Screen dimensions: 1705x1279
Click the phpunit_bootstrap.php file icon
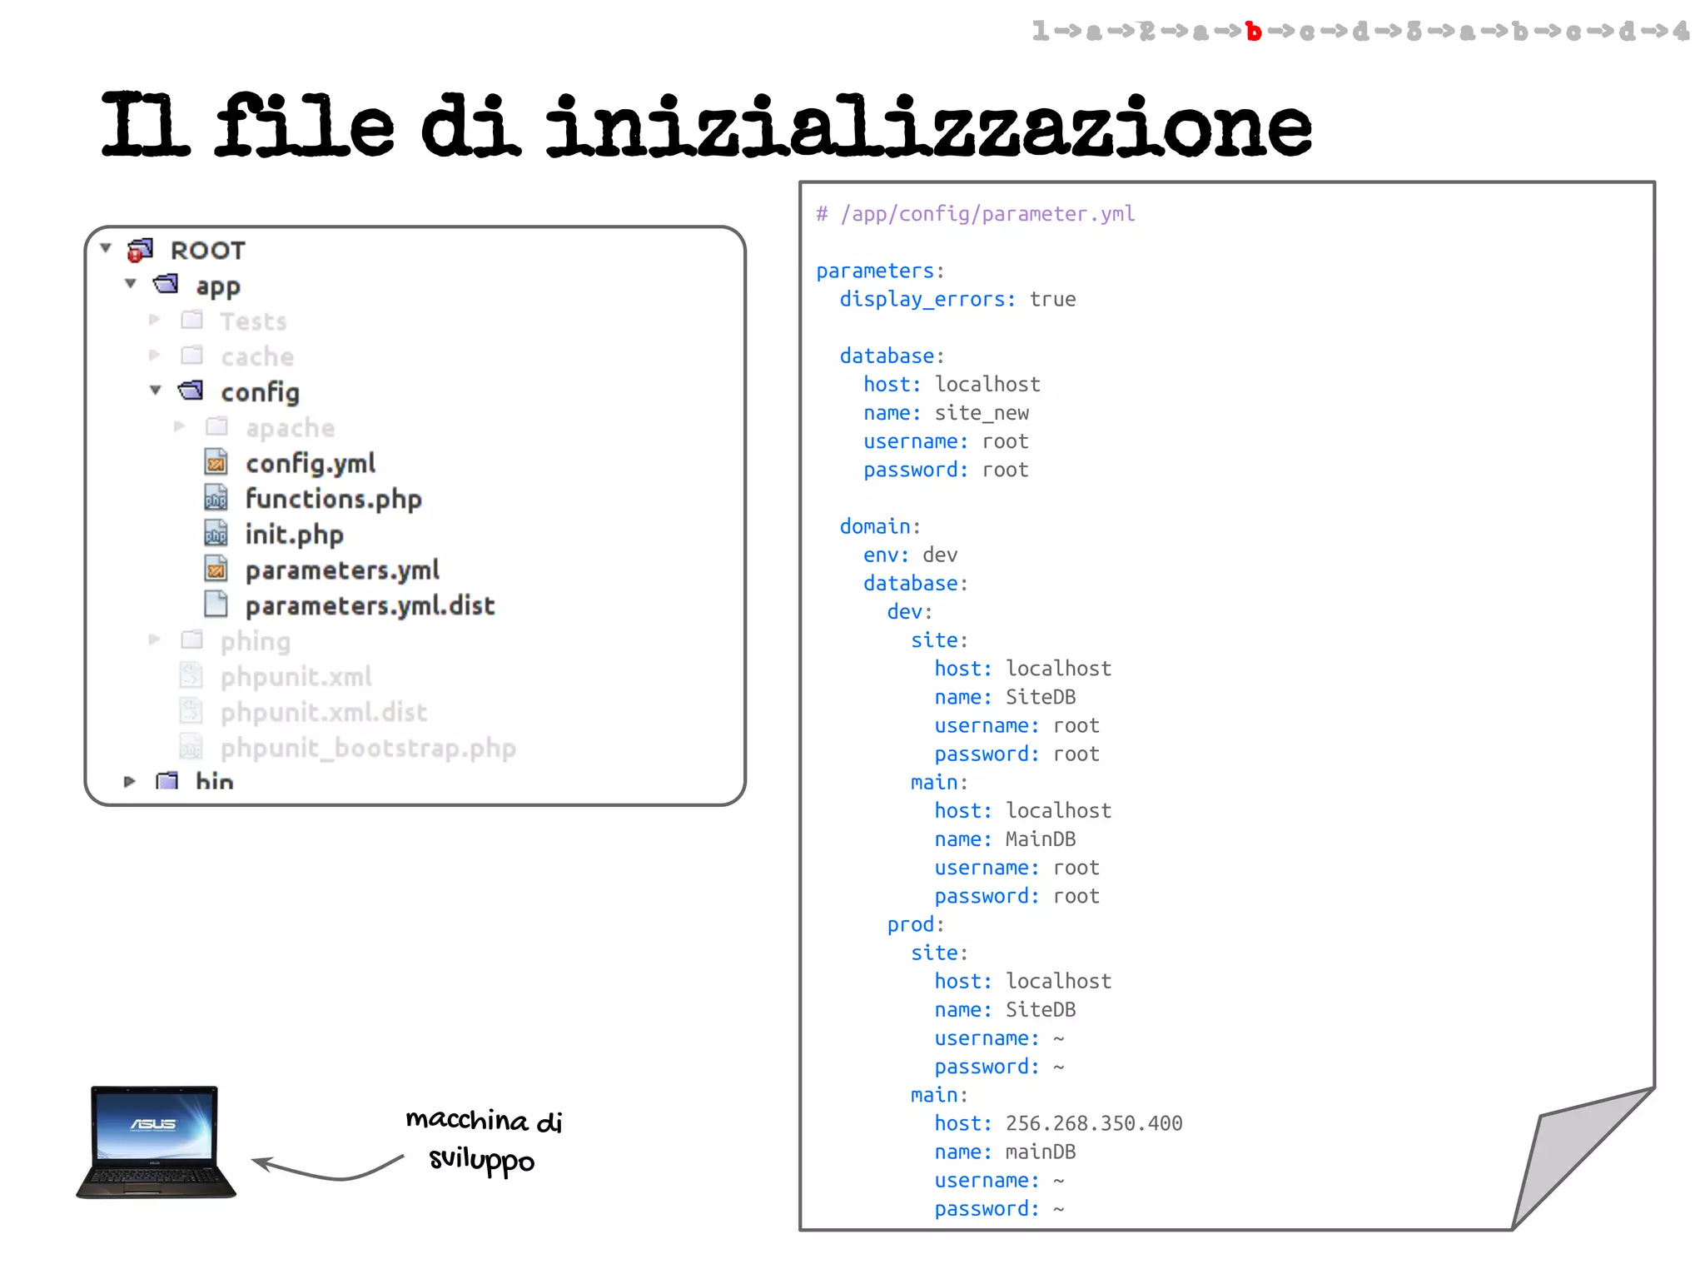[x=191, y=747]
